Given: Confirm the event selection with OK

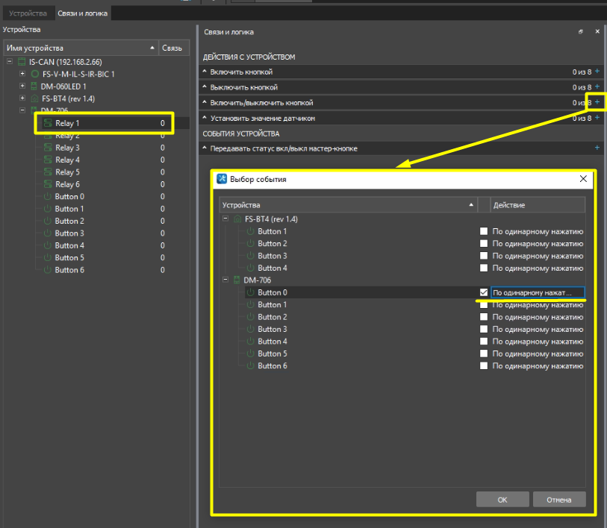Looking at the screenshot, I should [x=502, y=500].
